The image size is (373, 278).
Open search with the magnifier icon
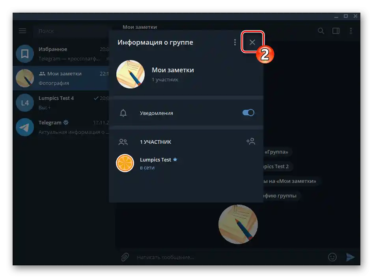coord(321,30)
